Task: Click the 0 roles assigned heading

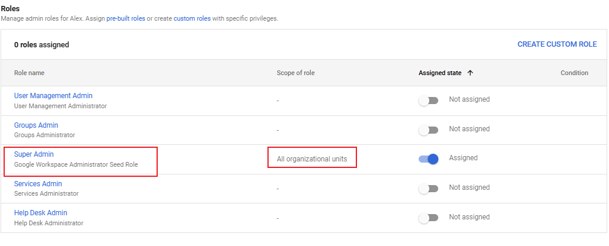Action: point(42,44)
